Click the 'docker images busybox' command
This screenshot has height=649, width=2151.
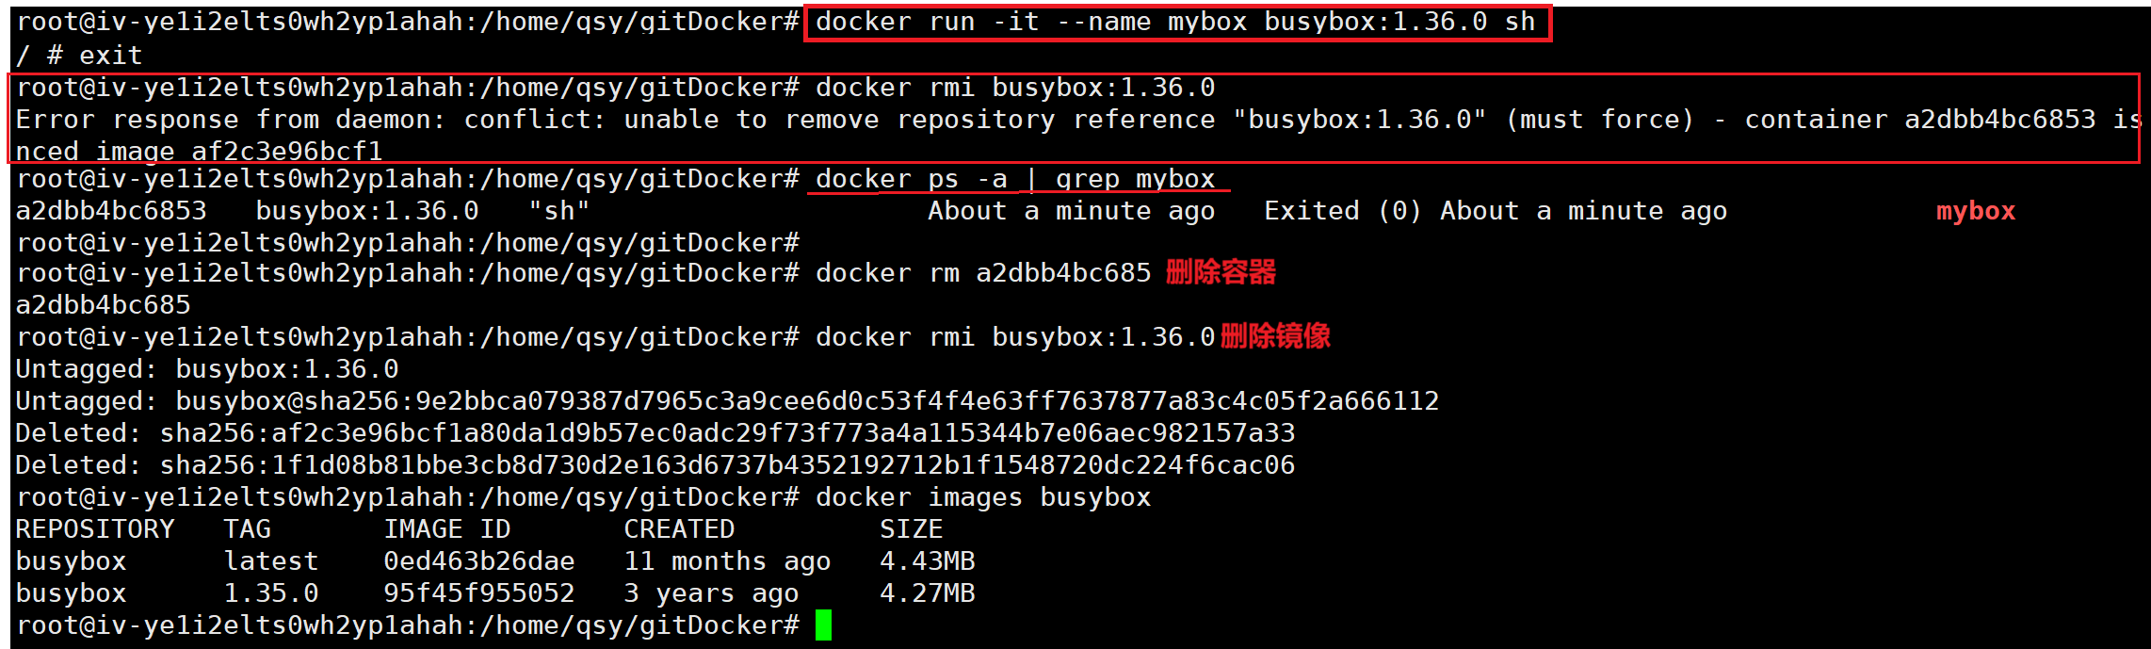tap(983, 497)
